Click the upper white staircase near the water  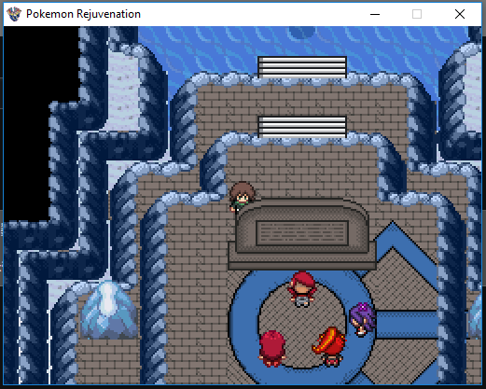[x=302, y=67]
